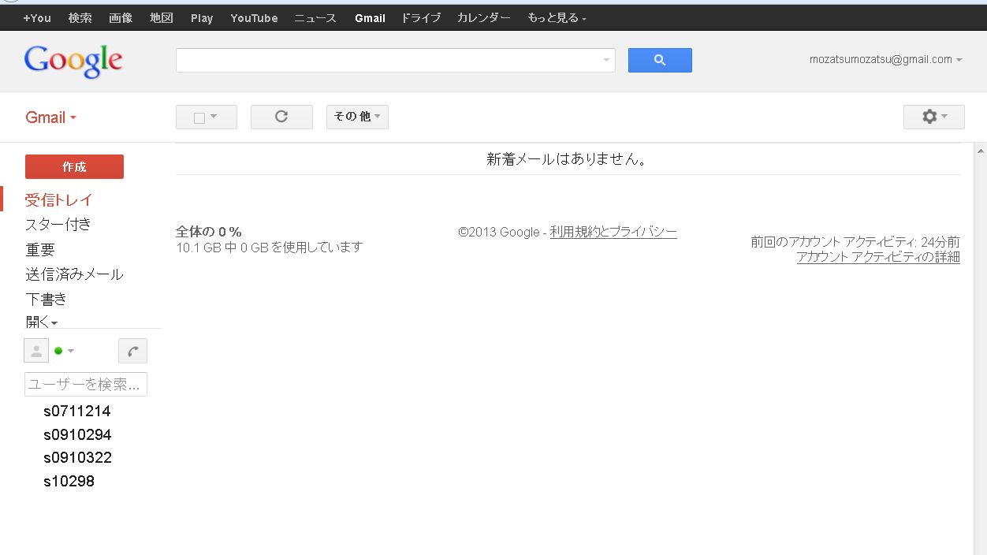Open the スター付き starred folder
The width and height of the screenshot is (987, 555).
58,224
